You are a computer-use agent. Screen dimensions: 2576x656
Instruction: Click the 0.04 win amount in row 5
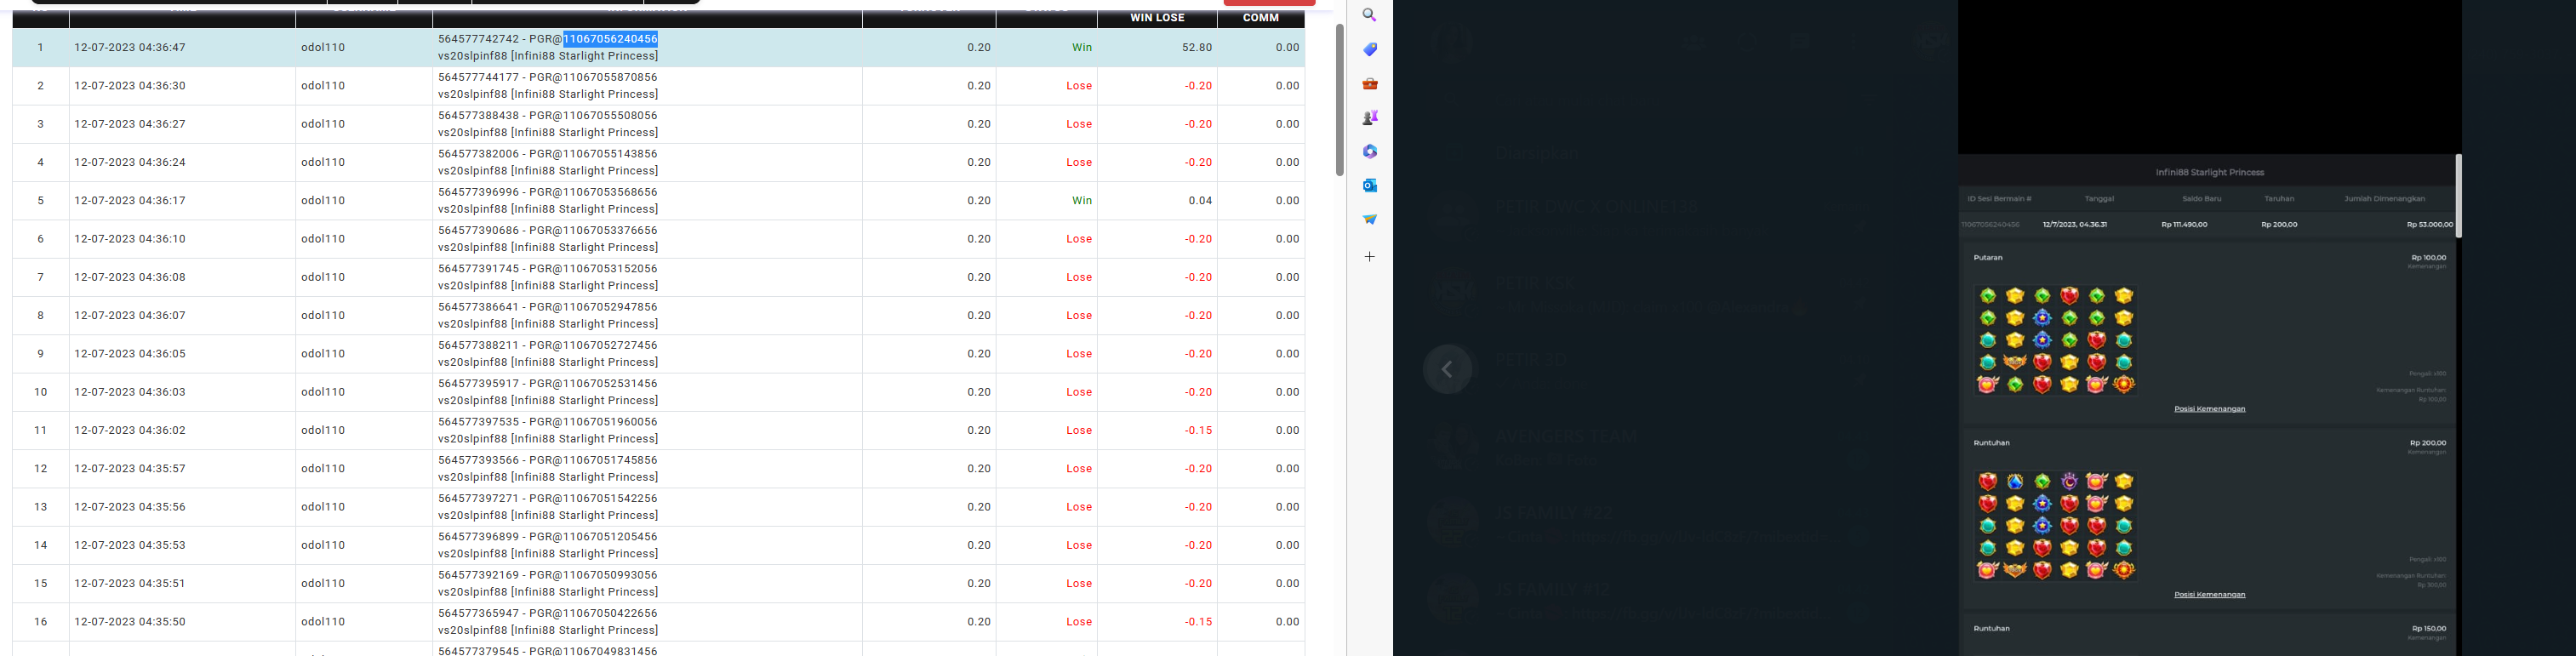[1200, 200]
